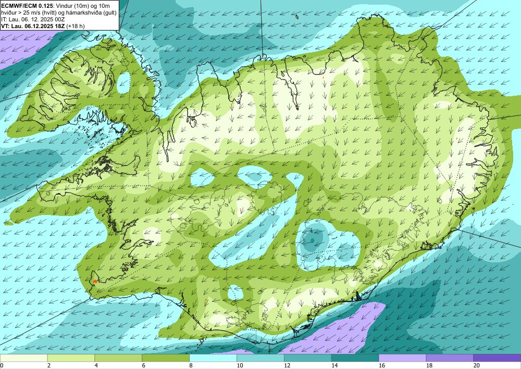This screenshot has height=369, width=521.
Task: Click the cyan 10–12 legend swatch
Action: click(260, 358)
